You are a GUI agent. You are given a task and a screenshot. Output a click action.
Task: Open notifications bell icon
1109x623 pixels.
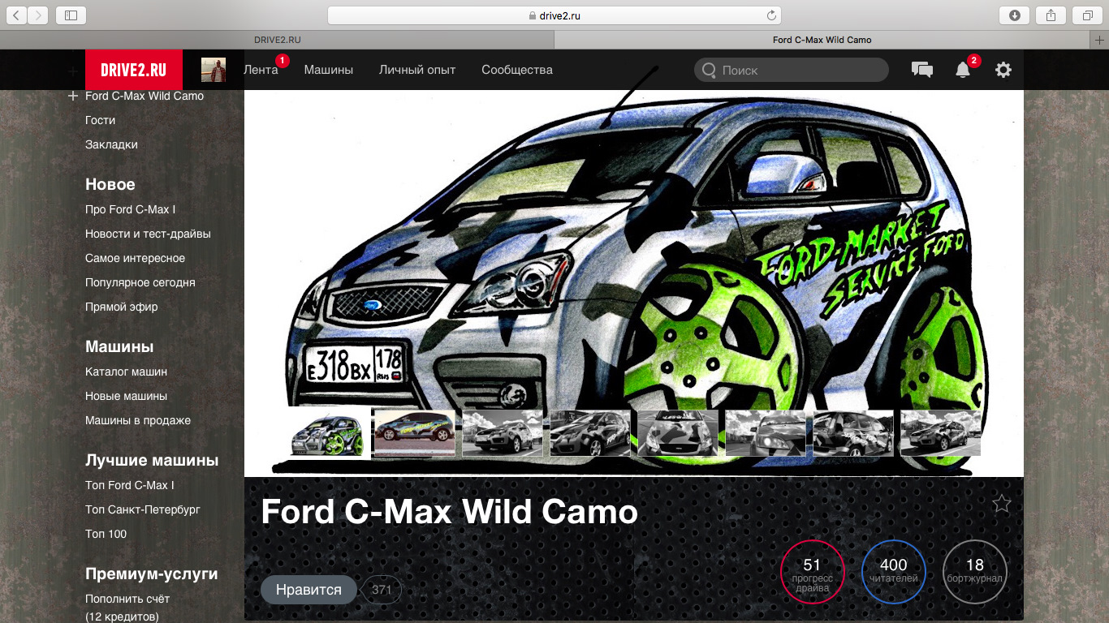(963, 70)
